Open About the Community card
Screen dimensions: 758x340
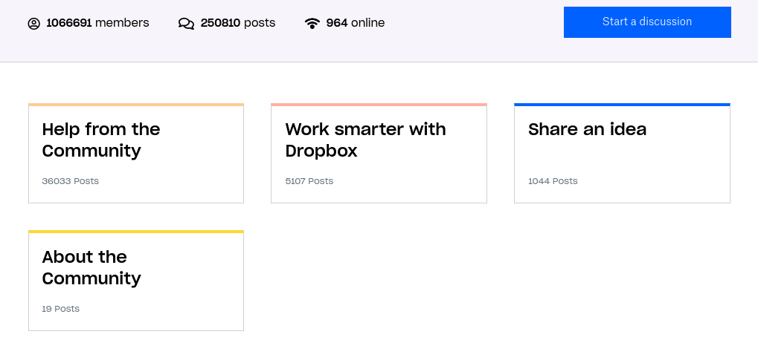click(136, 281)
